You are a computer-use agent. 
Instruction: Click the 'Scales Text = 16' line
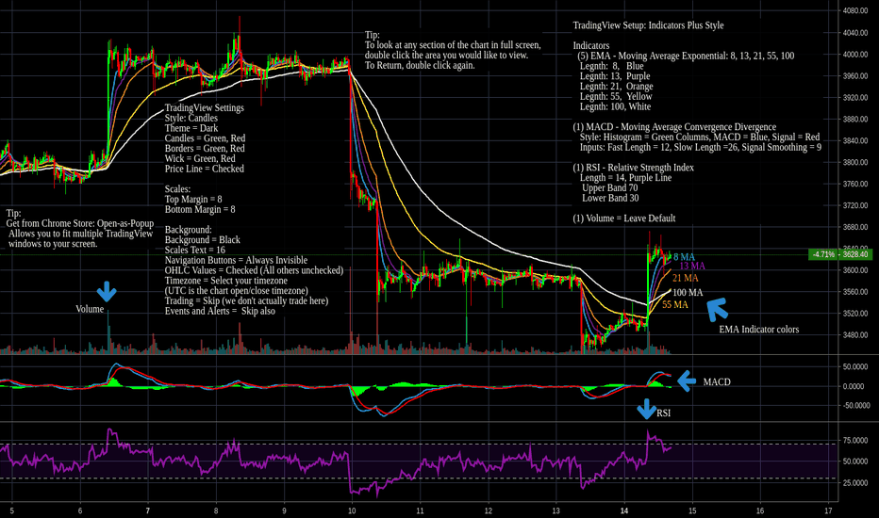point(195,251)
